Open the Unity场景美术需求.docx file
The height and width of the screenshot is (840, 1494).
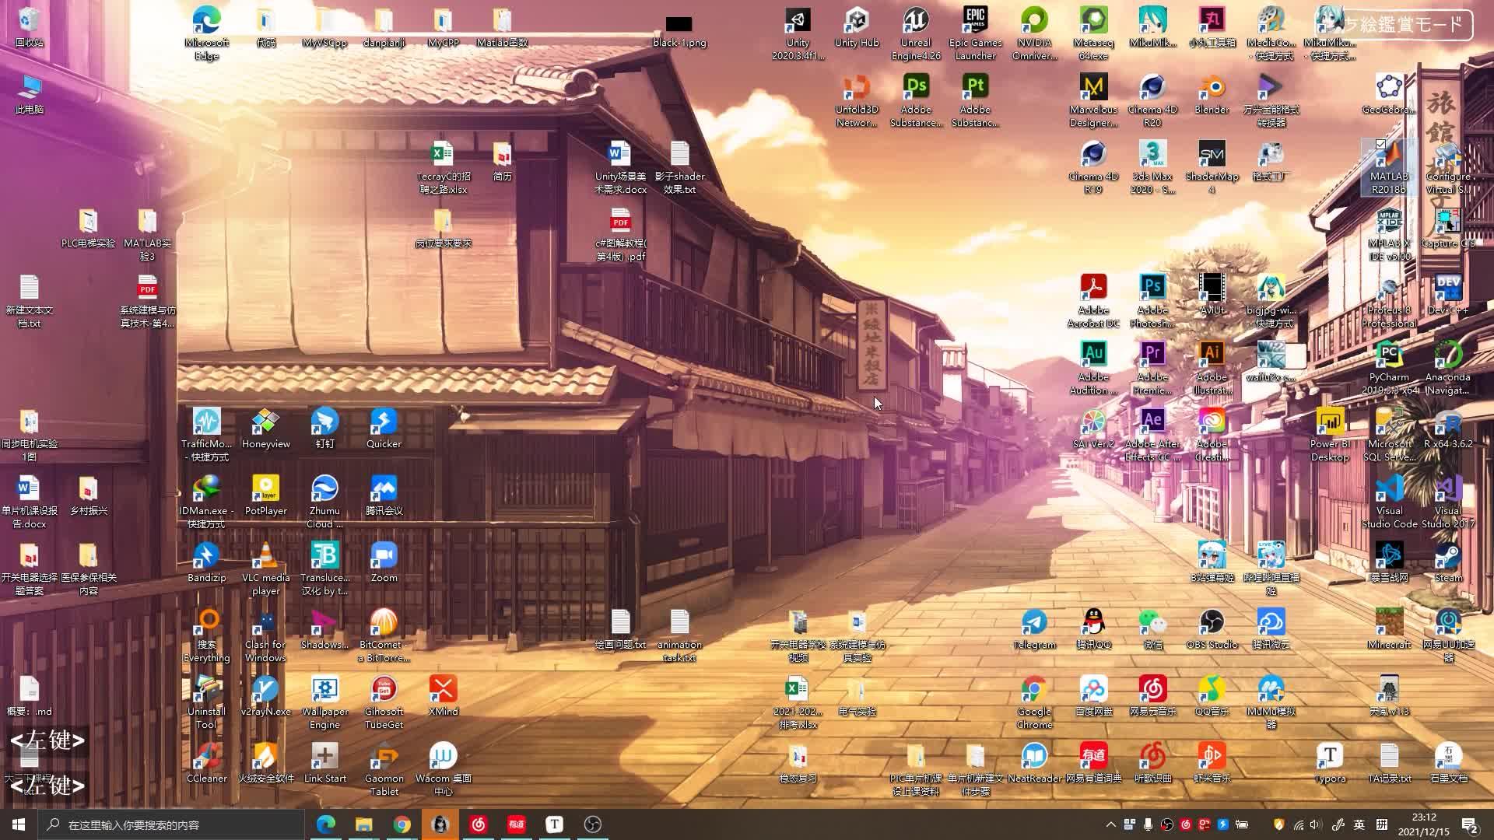620,168
